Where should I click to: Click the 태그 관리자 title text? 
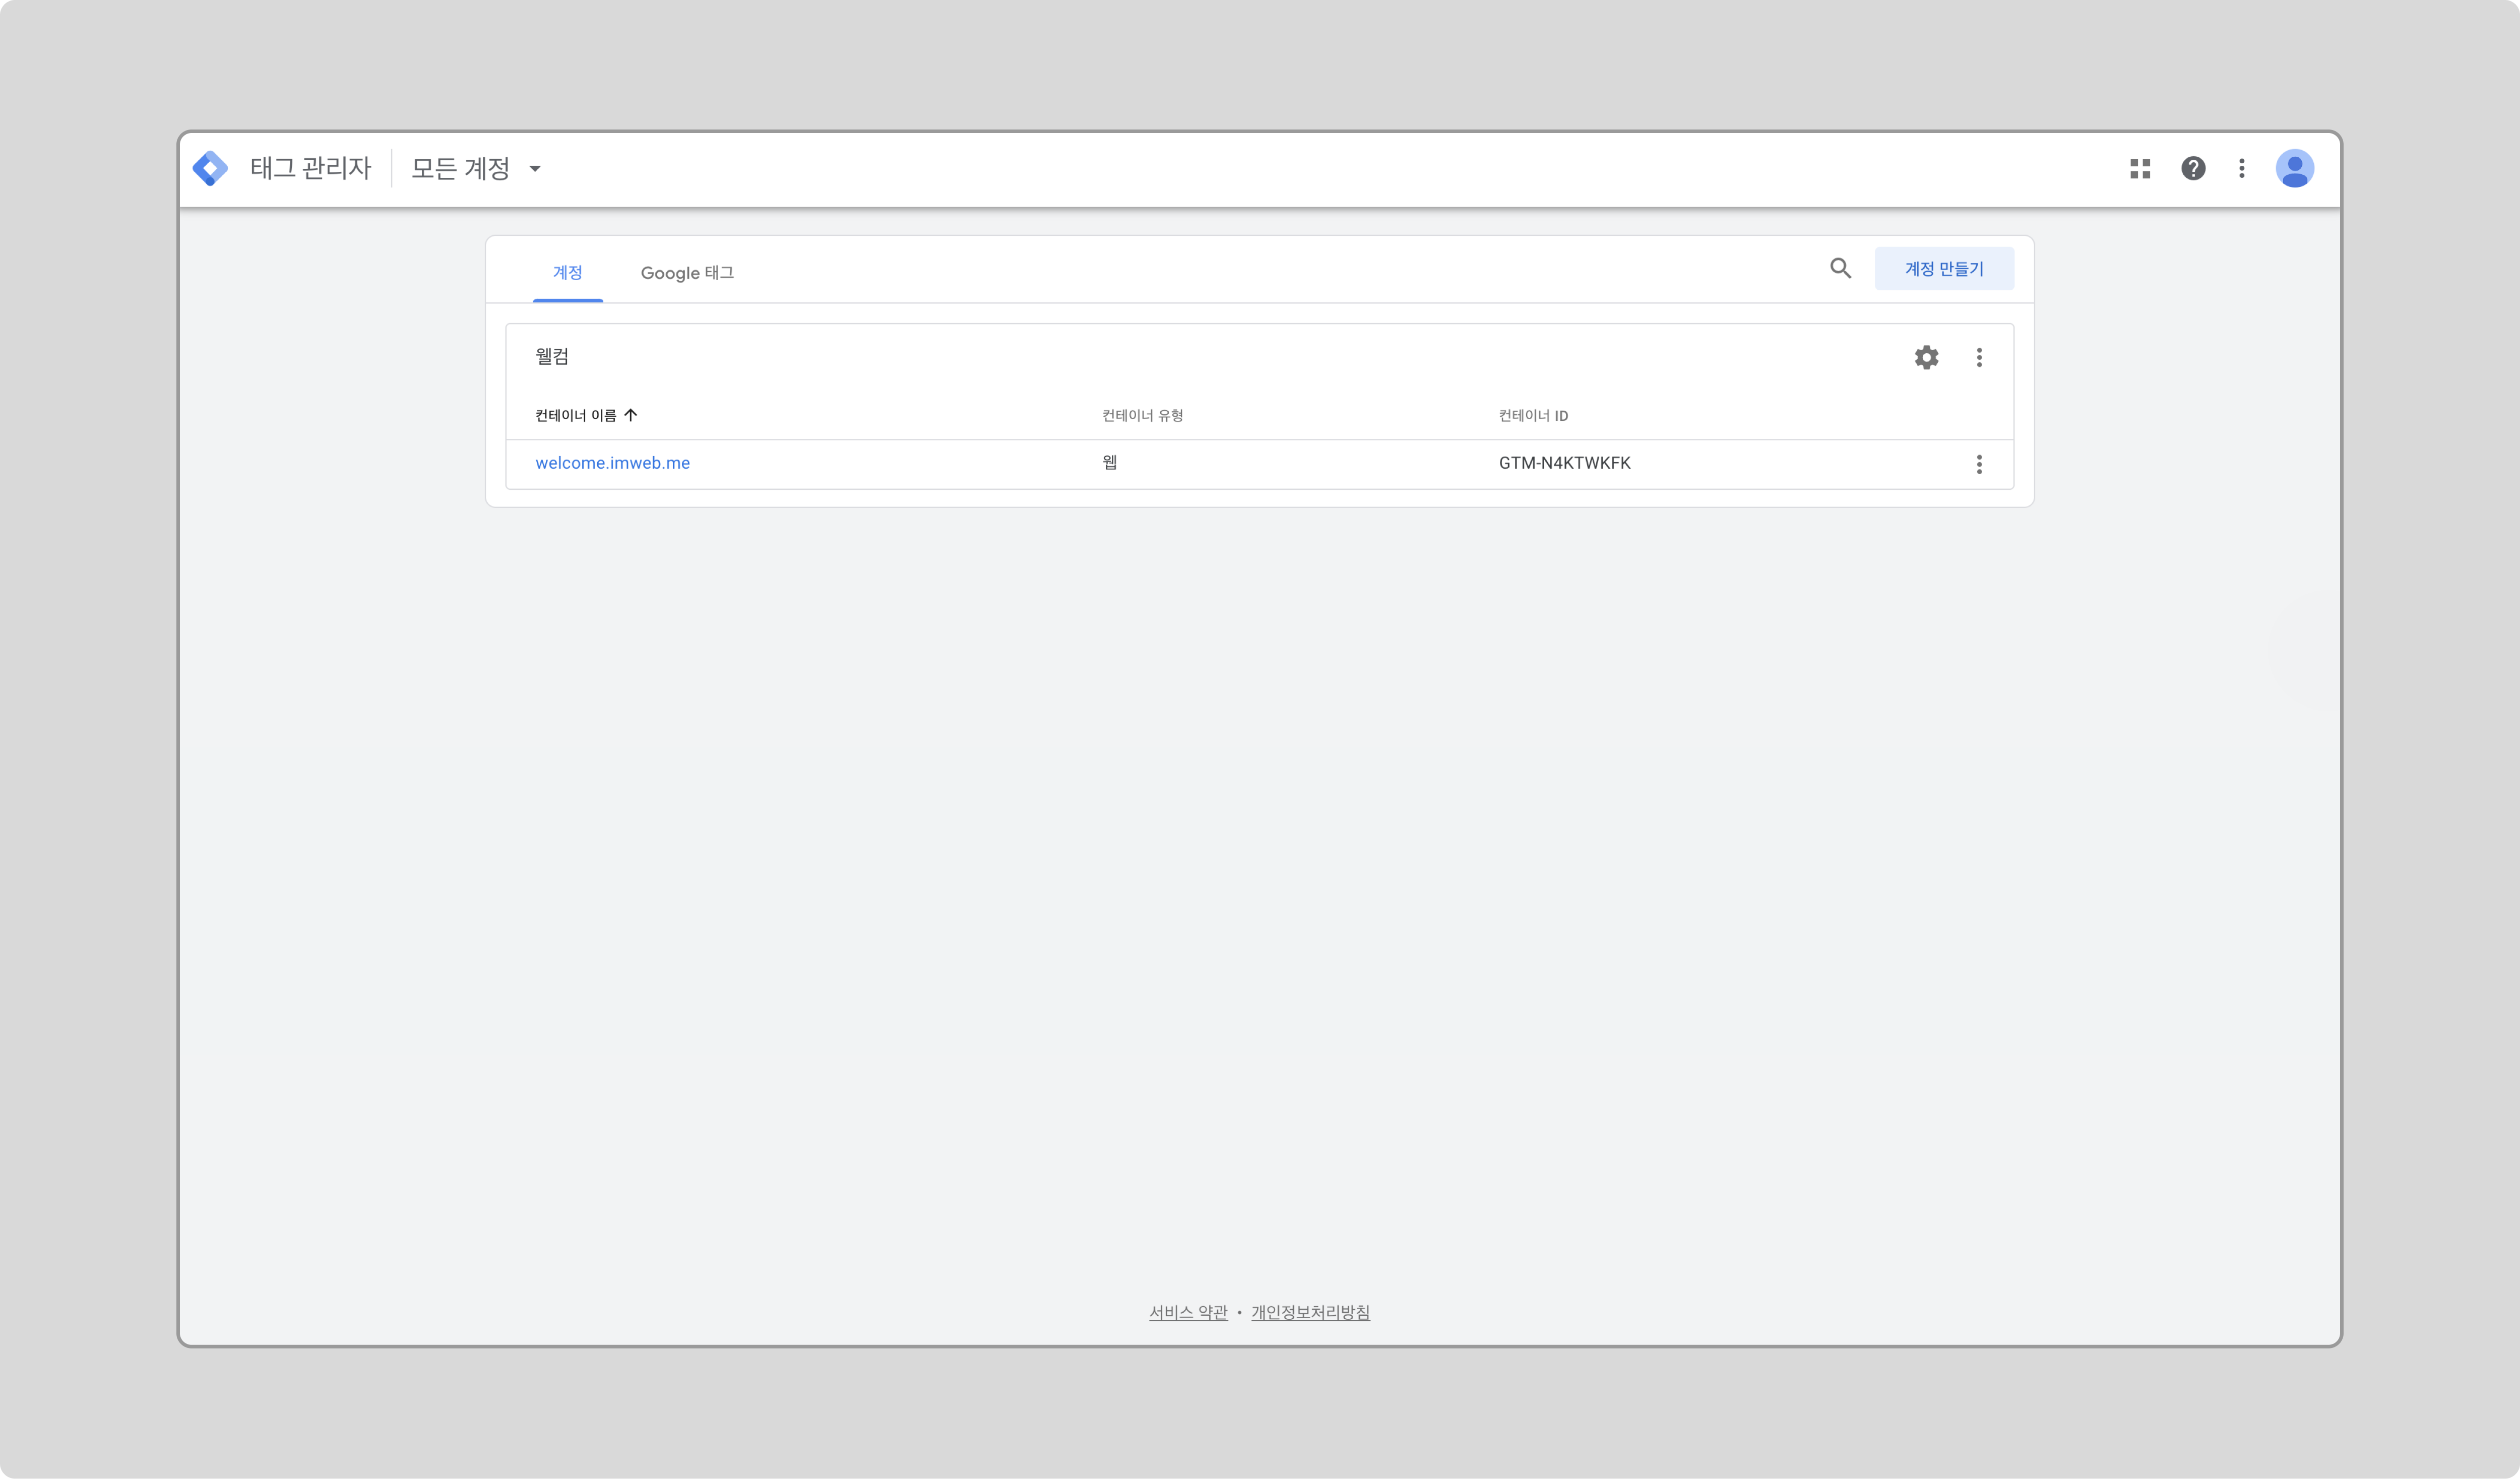310,168
